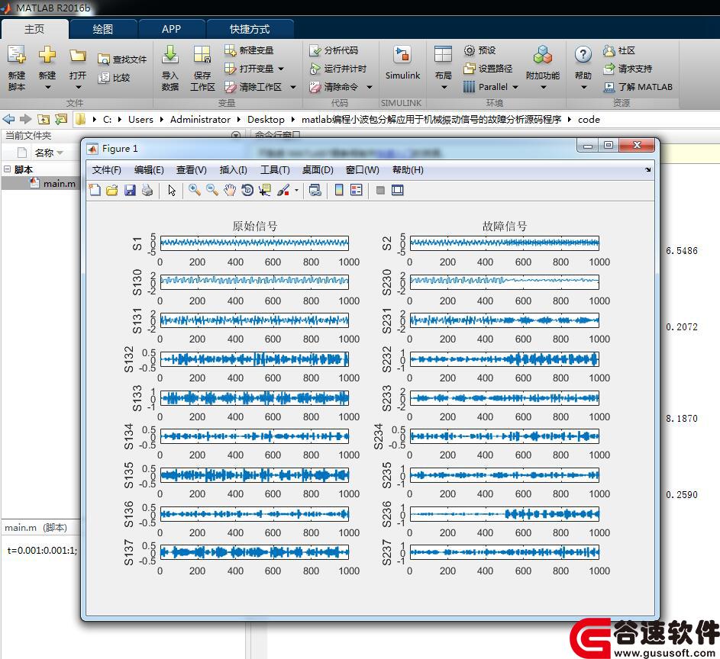Click Save Figure icon in Figure 1 toolbar
The image size is (720, 659).
tap(130, 190)
